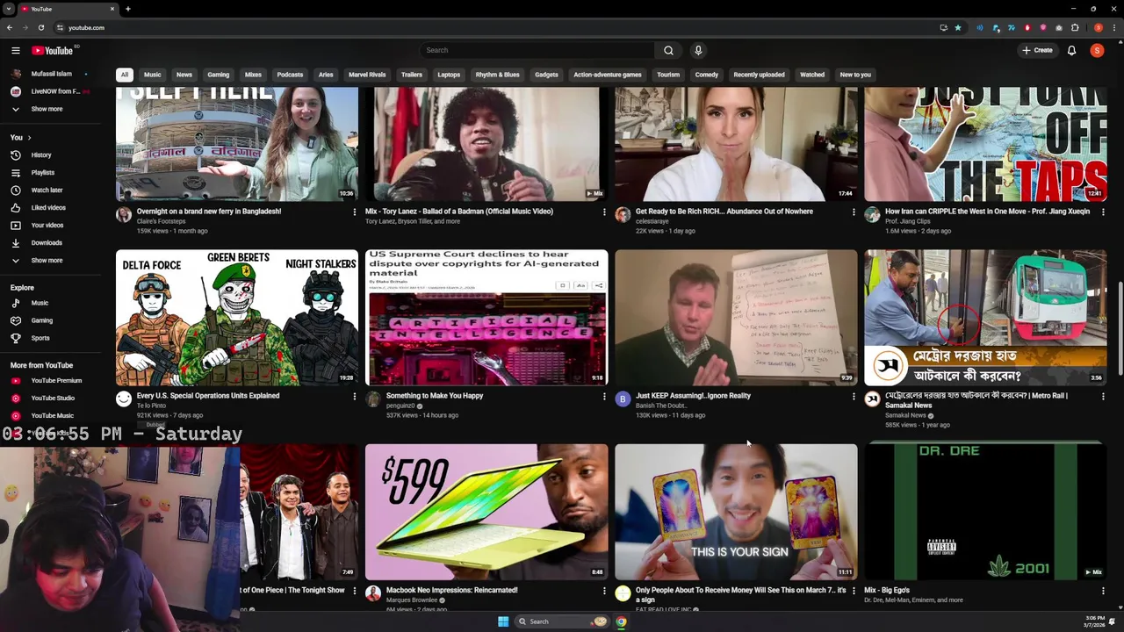1124x632 pixels.
Task: Open Gaming under Explore
Action: click(x=41, y=320)
